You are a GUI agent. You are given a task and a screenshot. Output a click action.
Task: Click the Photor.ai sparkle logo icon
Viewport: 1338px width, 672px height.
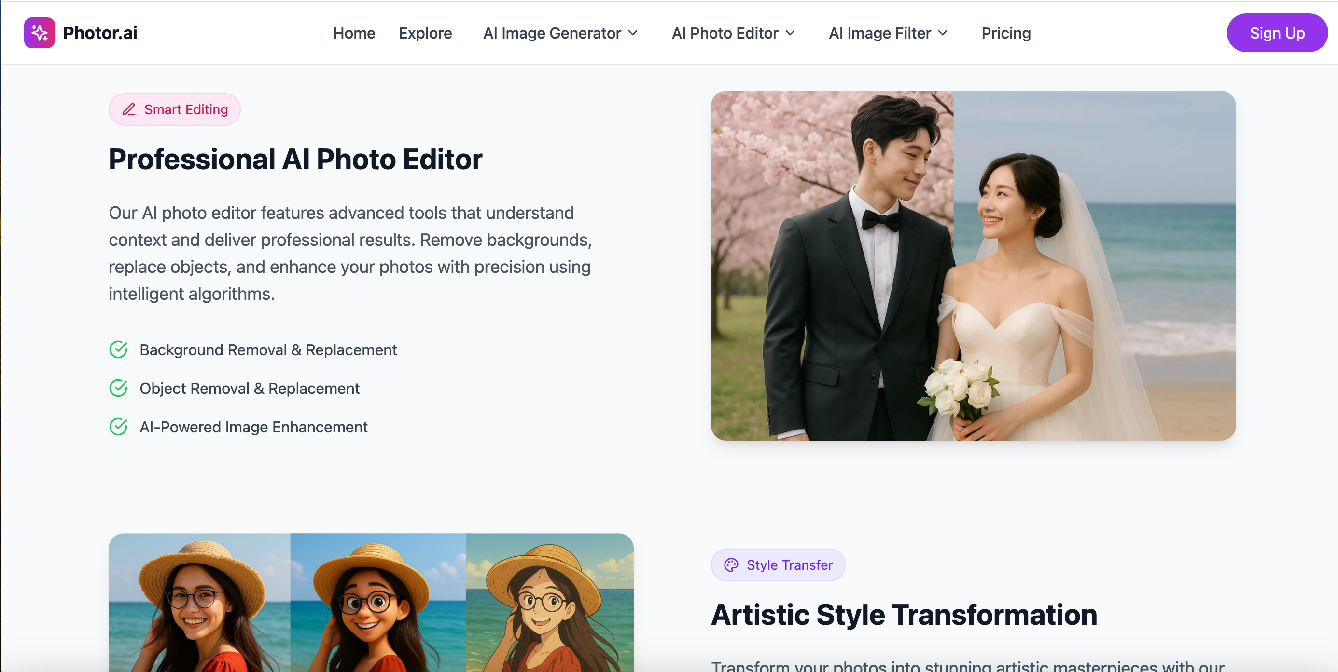[x=39, y=32]
